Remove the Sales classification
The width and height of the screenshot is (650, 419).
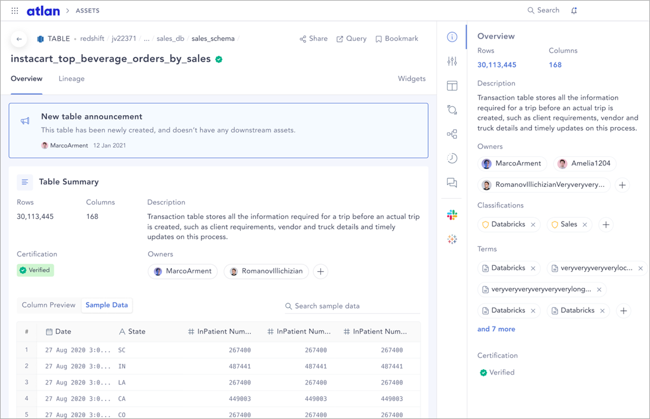point(585,225)
